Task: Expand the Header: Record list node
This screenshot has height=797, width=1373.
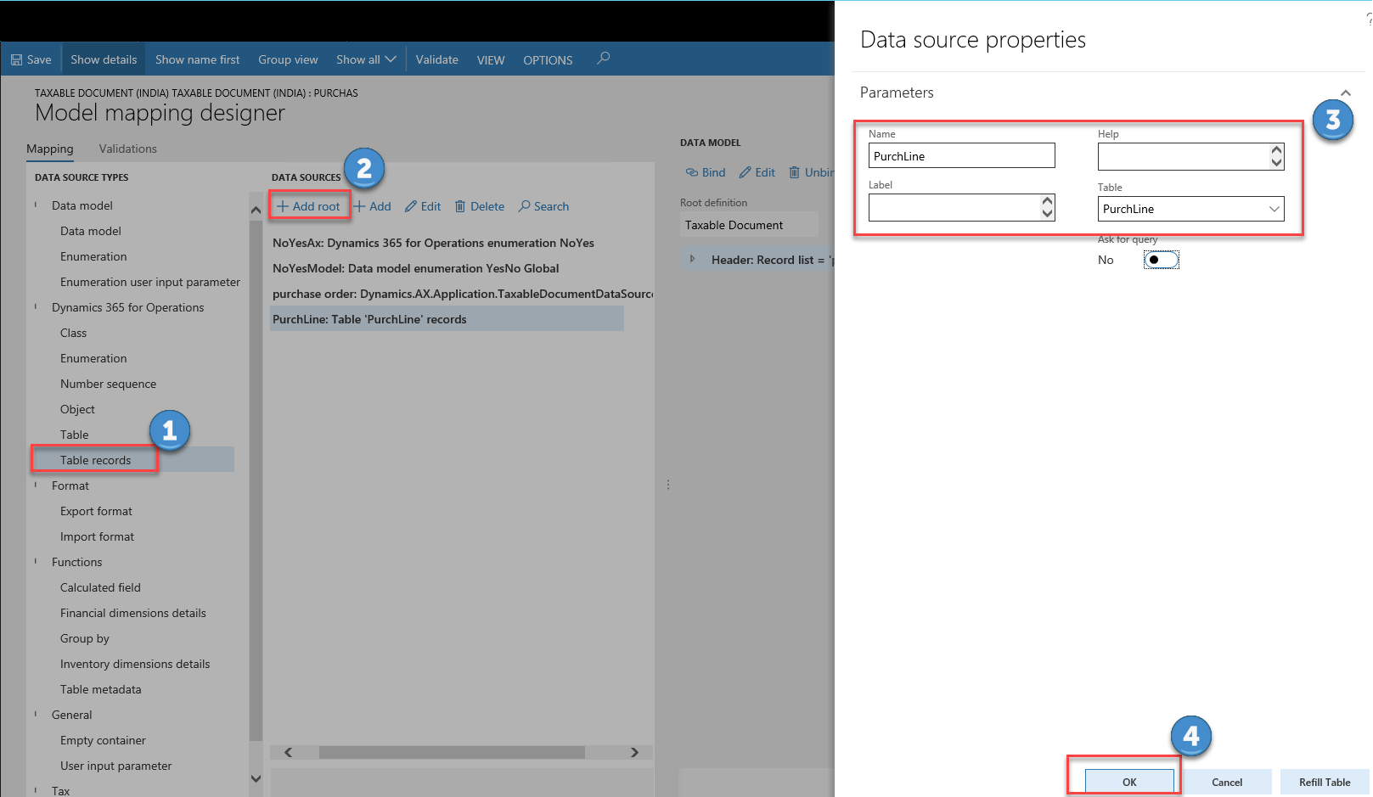Action: (693, 260)
